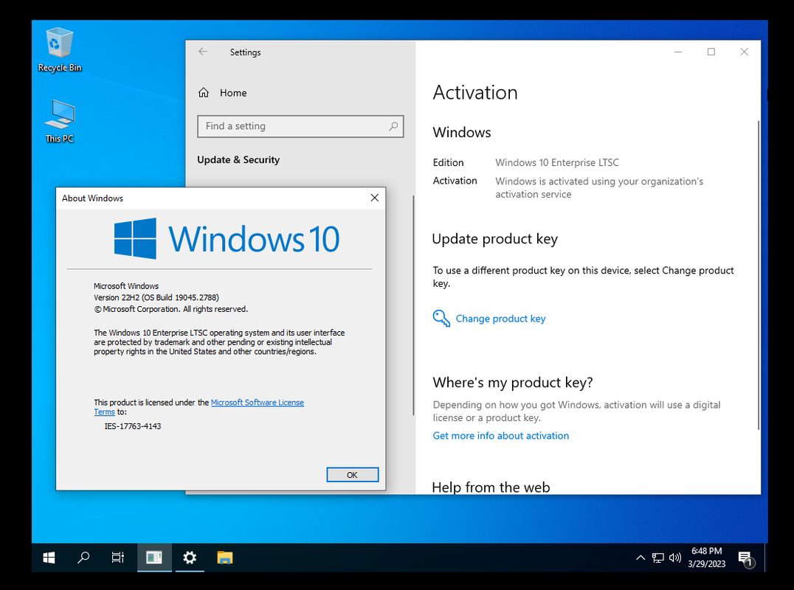Follow the Terms link in About Windows

pos(104,412)
